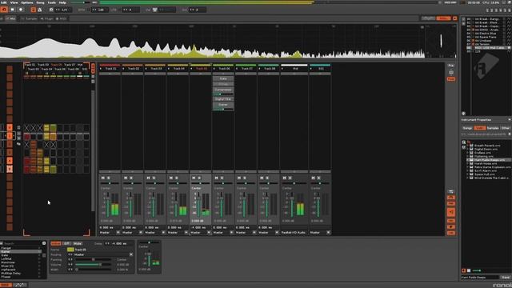Solo Track 07 in the mixer
This screenshot has height=288, width=512.
coord(245,178)
